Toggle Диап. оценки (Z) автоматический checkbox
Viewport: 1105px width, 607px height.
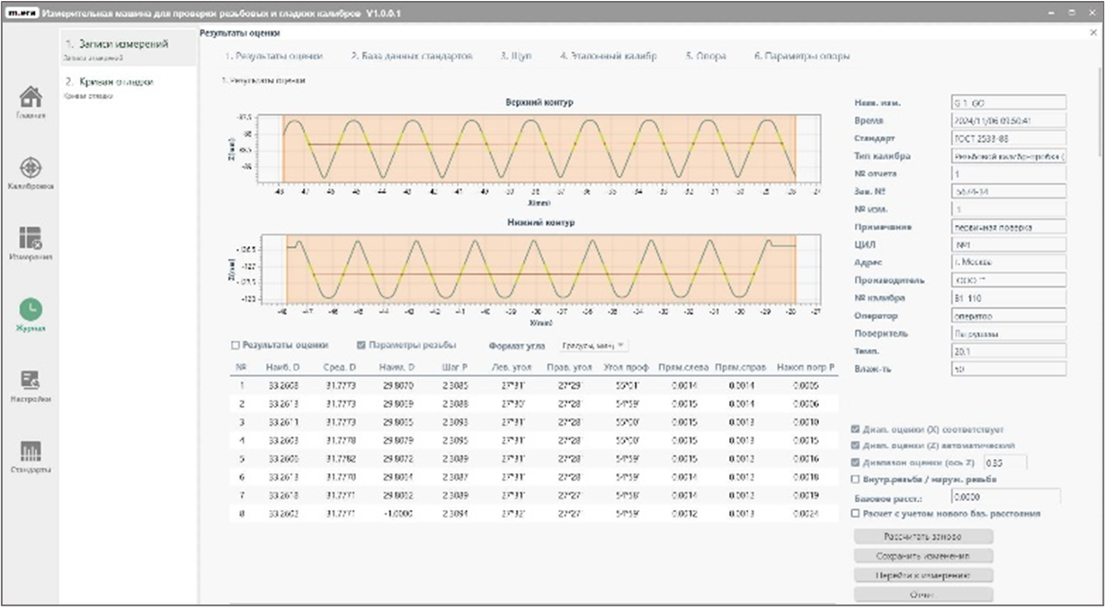pos(855,445)
